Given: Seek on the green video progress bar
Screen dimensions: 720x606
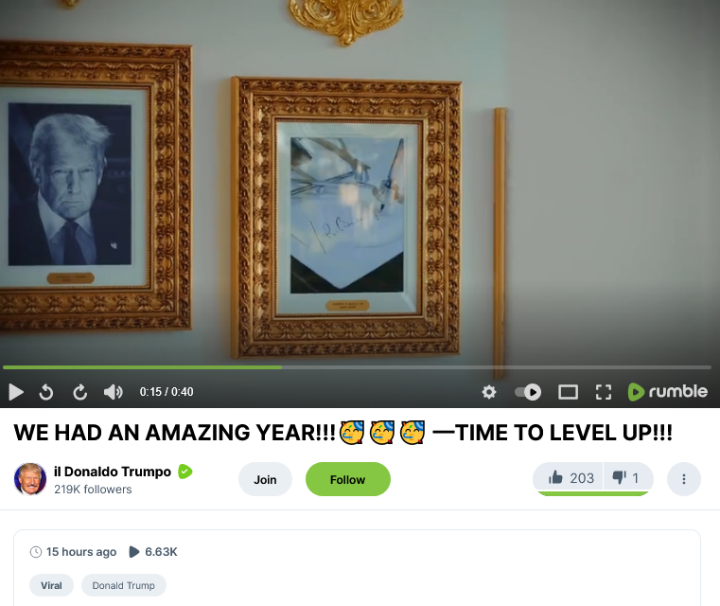Looking at the screenshot, I should pyautogui.click(x=357, y=367).
